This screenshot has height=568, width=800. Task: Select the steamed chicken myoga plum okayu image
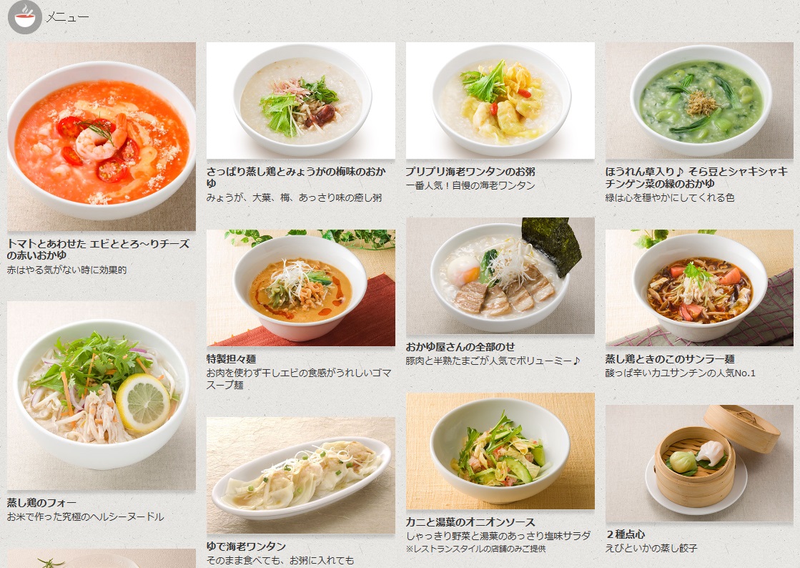(301, 101)
